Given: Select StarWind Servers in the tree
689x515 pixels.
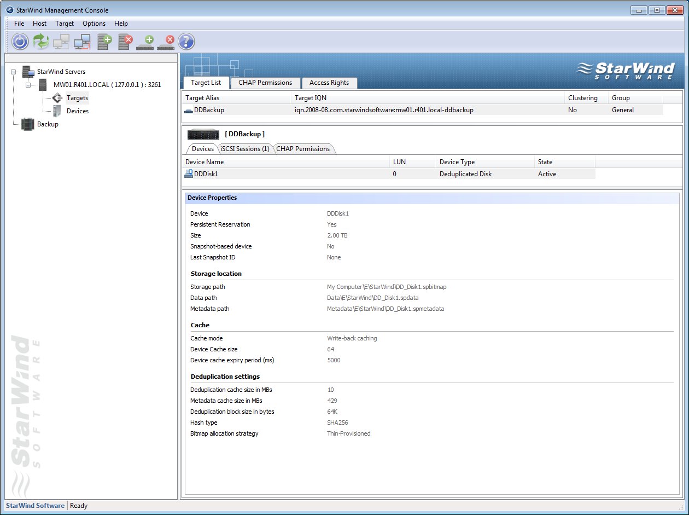Looking at the screenshot, I should point(61,72).
